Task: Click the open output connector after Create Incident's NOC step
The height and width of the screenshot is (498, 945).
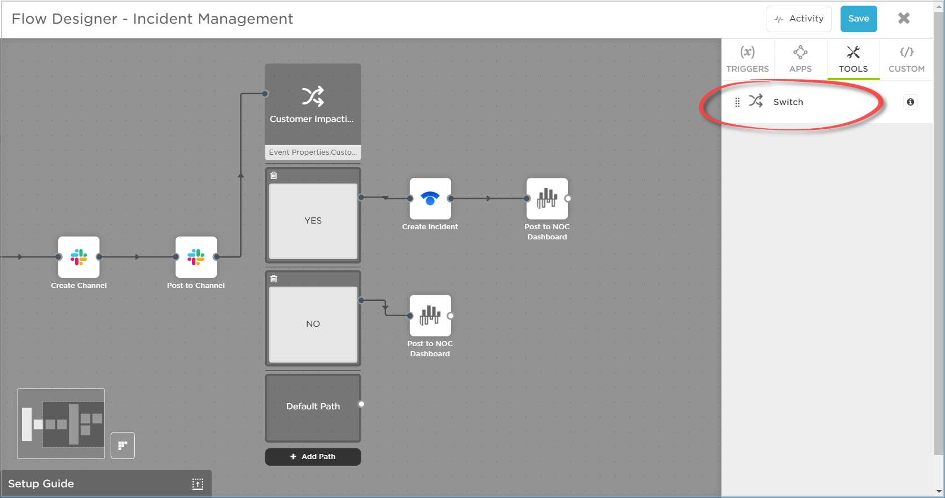Action: tap(568, 199)
